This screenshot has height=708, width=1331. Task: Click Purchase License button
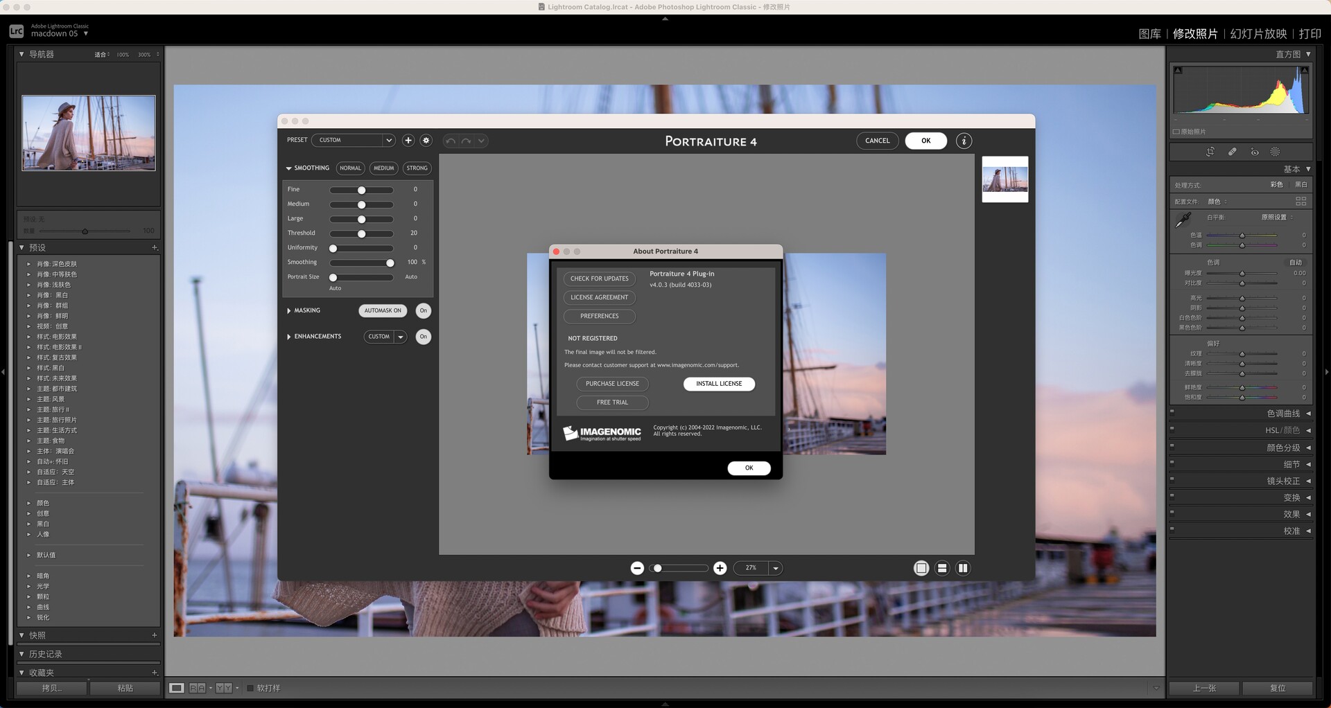point(612,384)
